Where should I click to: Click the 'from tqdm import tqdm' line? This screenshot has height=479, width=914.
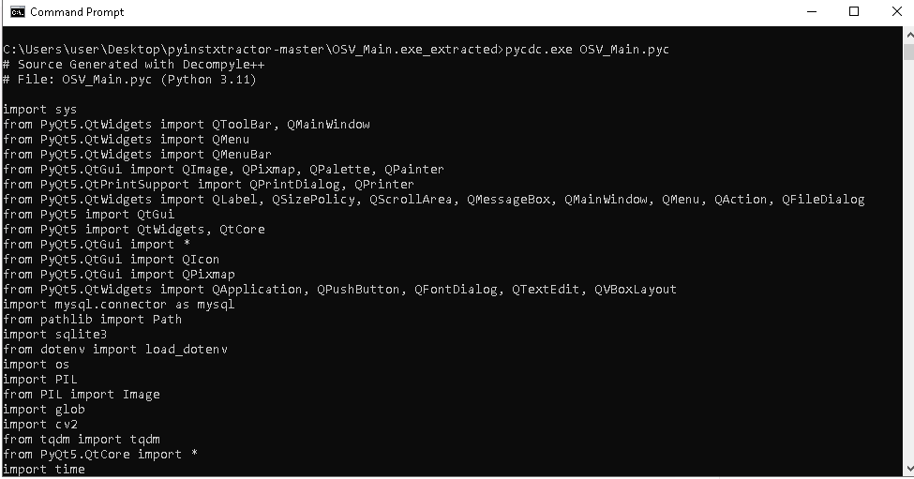[82, 440]
